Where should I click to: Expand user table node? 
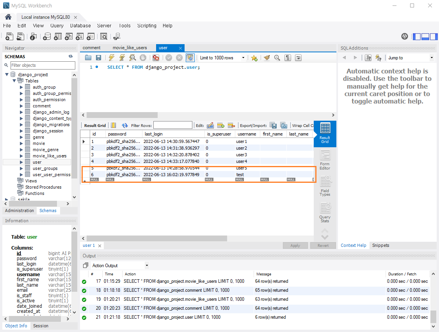(21, 162)
